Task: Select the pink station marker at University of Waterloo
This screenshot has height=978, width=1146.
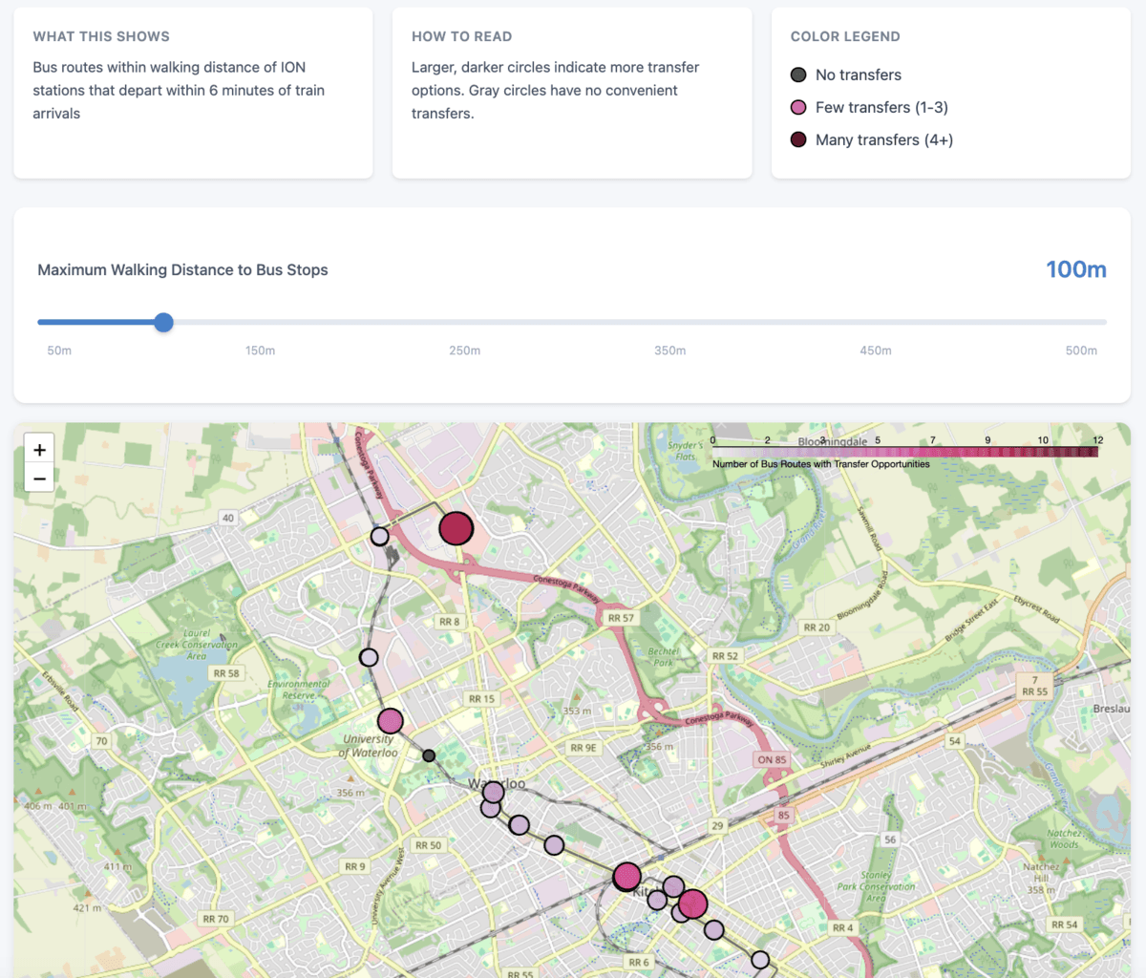Action: coord(391,721)
